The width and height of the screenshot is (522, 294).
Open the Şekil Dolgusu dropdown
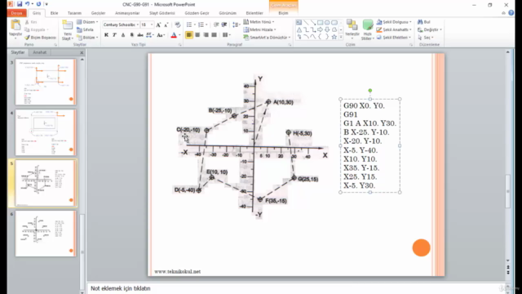[394, 22]
